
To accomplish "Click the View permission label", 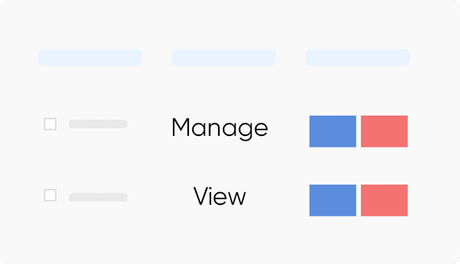I will [220, 196].
